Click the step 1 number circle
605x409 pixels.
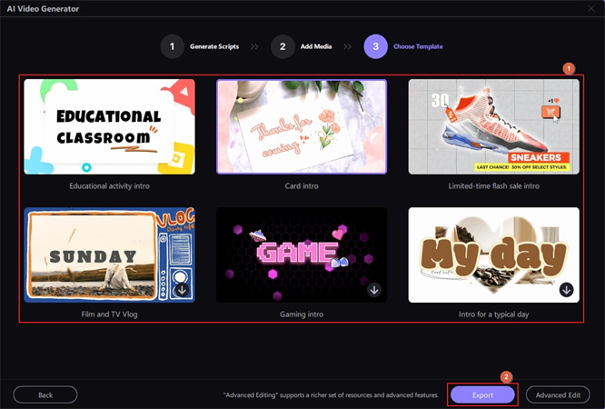[173, 46]
